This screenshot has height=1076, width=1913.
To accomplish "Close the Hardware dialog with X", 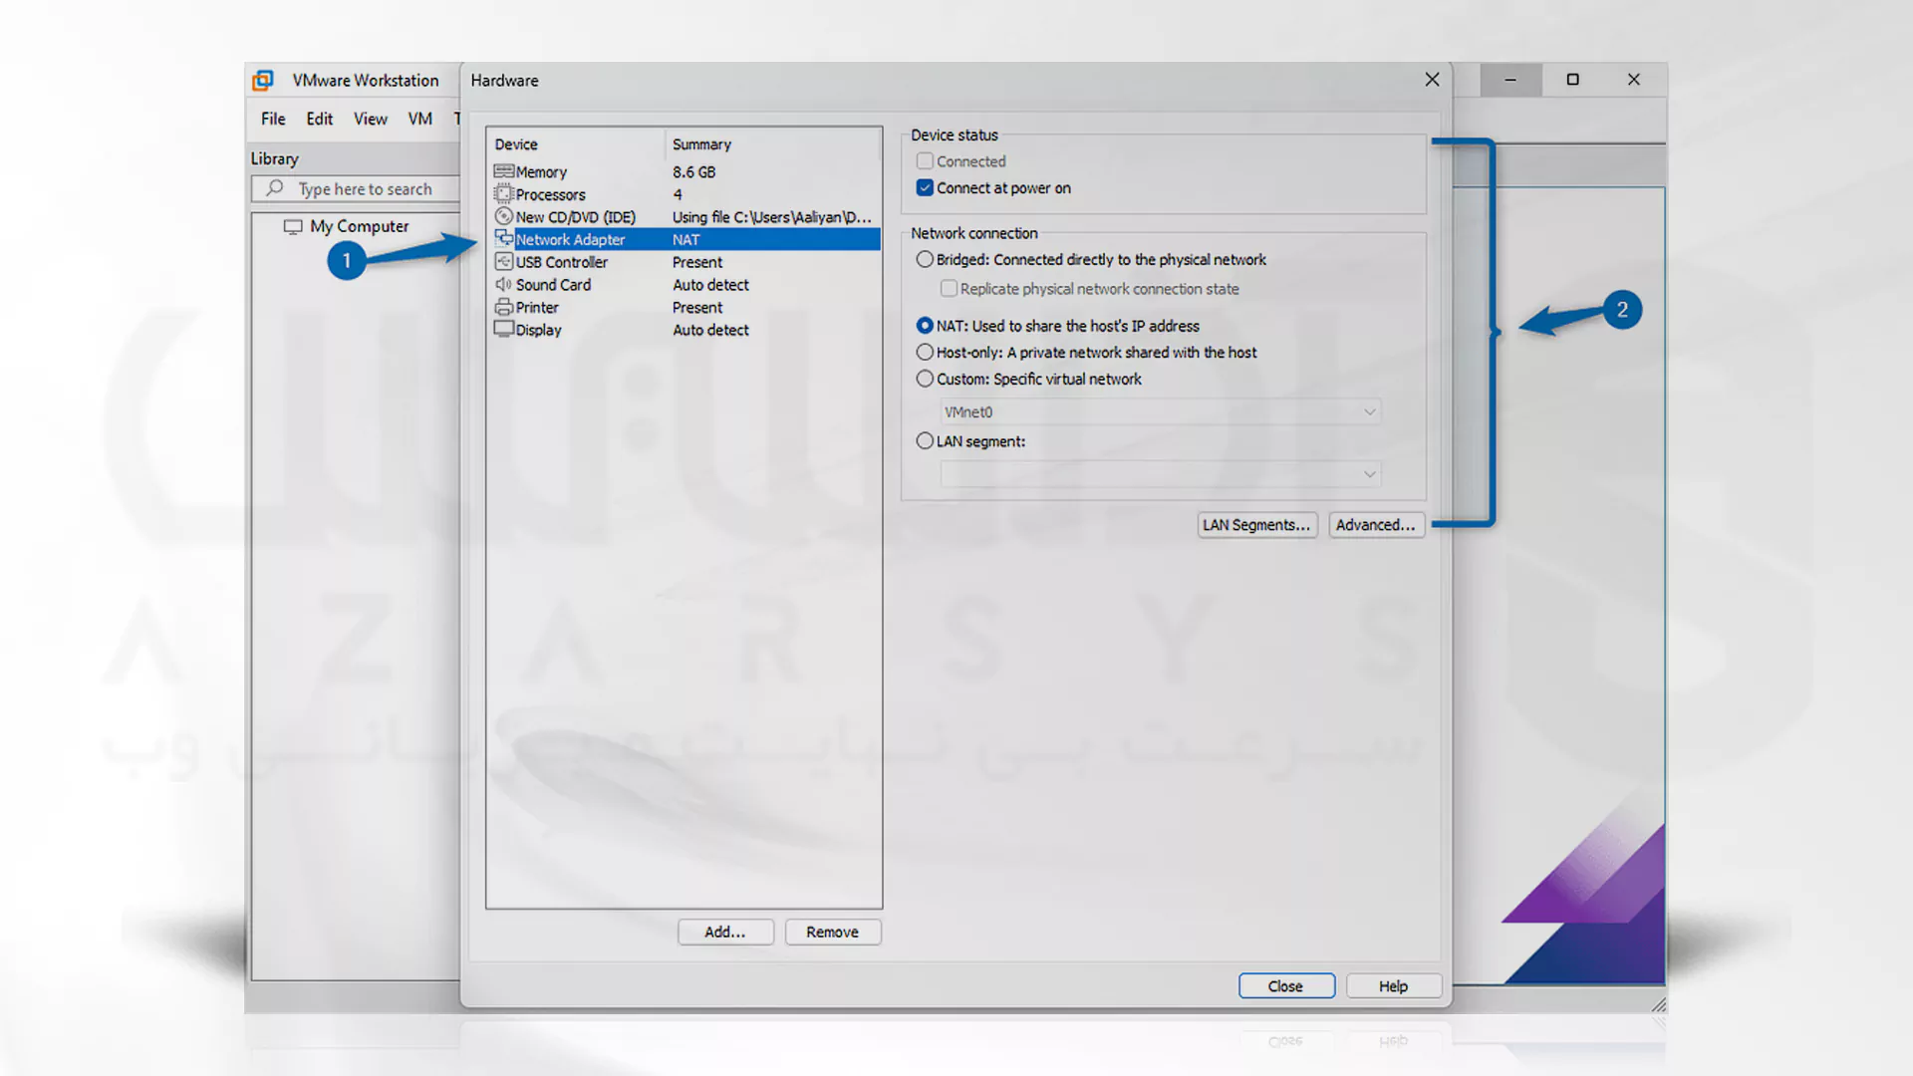I will [x=1432, y=80].
